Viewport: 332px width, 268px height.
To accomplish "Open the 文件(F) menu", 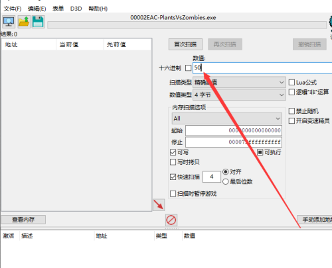I will point(13,9).
